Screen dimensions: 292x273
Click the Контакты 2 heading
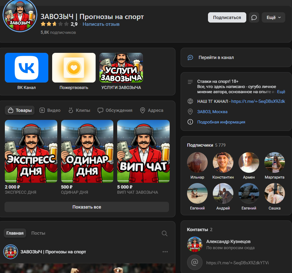point(200,229)
